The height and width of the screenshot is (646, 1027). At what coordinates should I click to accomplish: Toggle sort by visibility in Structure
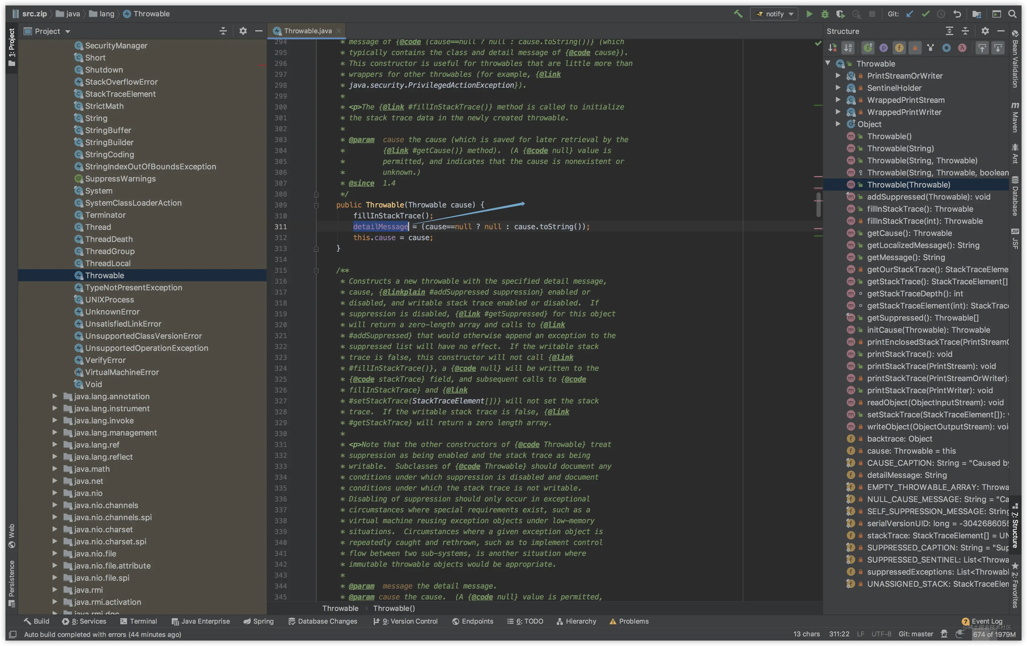click(832, 48)
